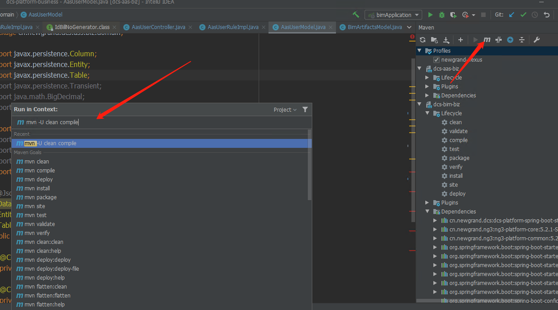The image size is (558, 310).
Task: Collapse the dcs-aas-biz module node
Action: click(x=420, y=69)
